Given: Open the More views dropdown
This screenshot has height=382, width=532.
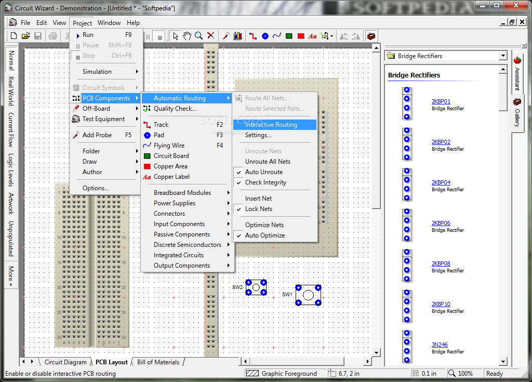Looking at the screenshot, I should click(x=11, y=276).
